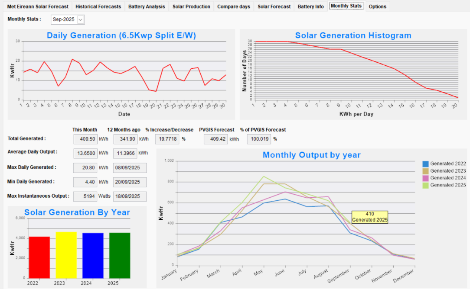
Task: Click the Max Daily Generated field 20.80
Action: 85,168
